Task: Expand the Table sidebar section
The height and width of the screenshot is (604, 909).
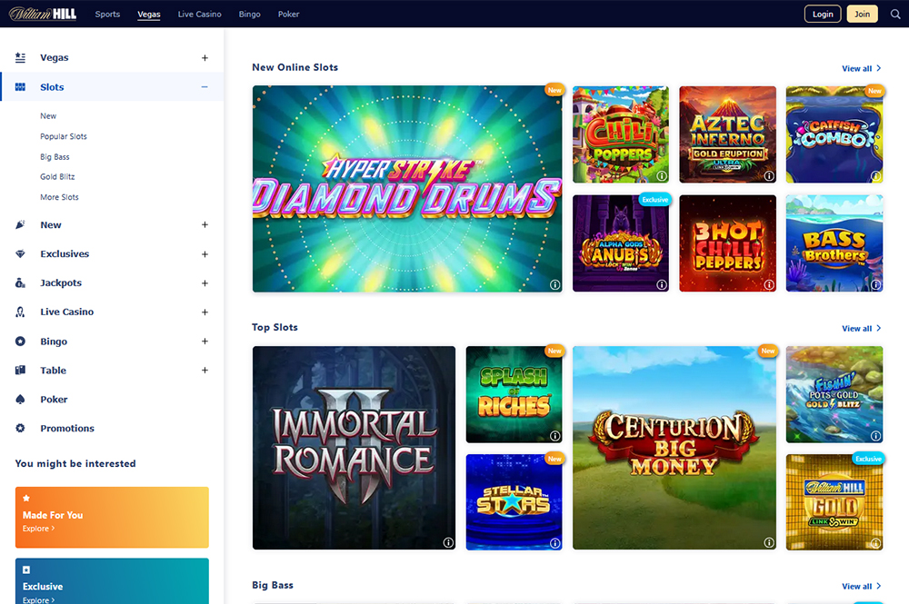Action: (205, 370)
